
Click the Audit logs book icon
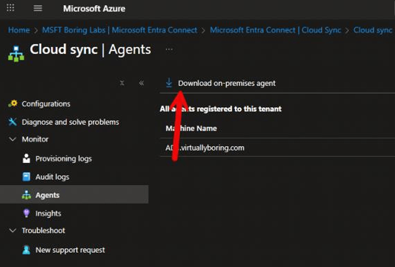point(26,177)
